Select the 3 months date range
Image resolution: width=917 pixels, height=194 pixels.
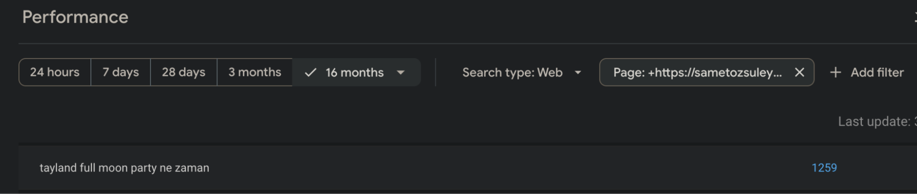[x=255, y=72]
